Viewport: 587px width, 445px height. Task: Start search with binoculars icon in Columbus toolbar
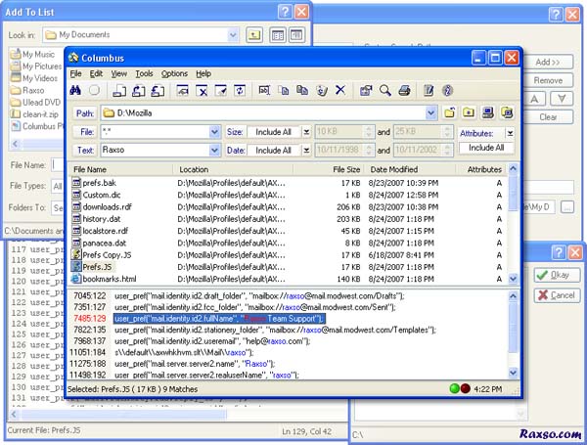(75, 90)
